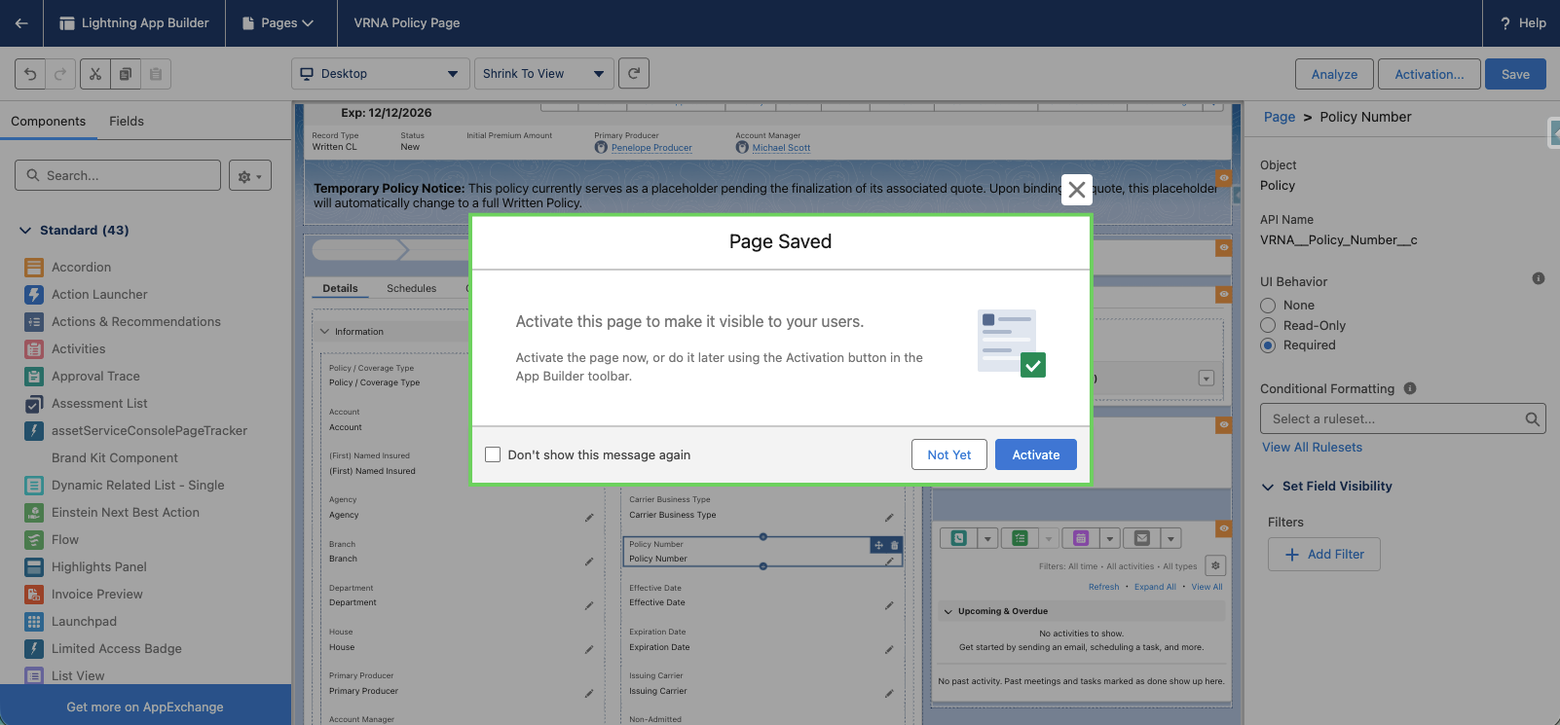Click the Email envelope icon in activity panel
Image resolution: width=1560 pixels, height=725 pixels.
(x=1142, y=538)
